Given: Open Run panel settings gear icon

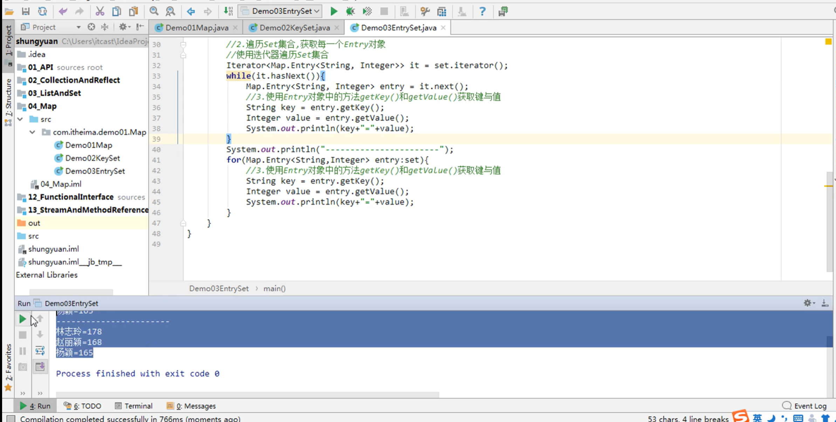Looking at the screenshot, I should click(807, 303).
